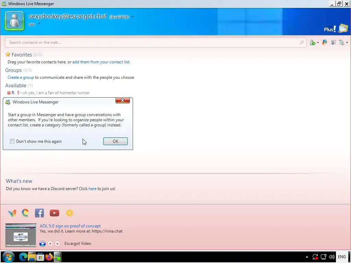
Task: Open the Windows Start button
Action: pyautogui.click(x=8, y=257)
